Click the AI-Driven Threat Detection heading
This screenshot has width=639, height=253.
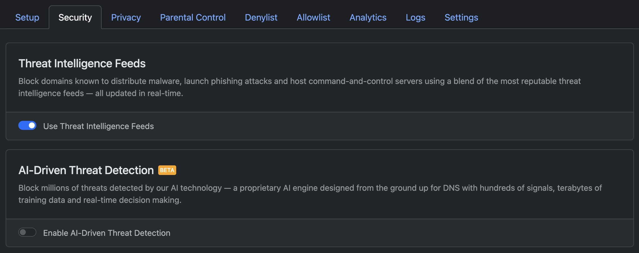coord(86,170)
